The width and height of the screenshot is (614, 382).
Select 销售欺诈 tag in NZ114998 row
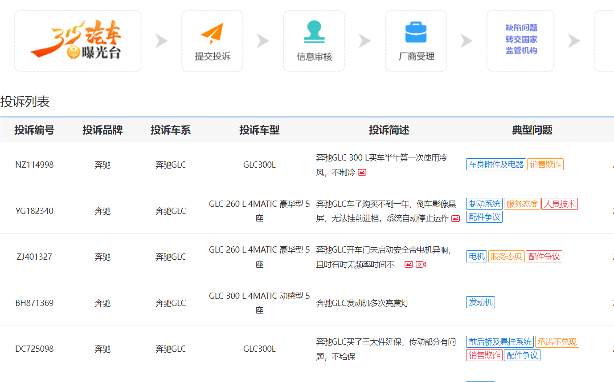(x=545, y=165)
